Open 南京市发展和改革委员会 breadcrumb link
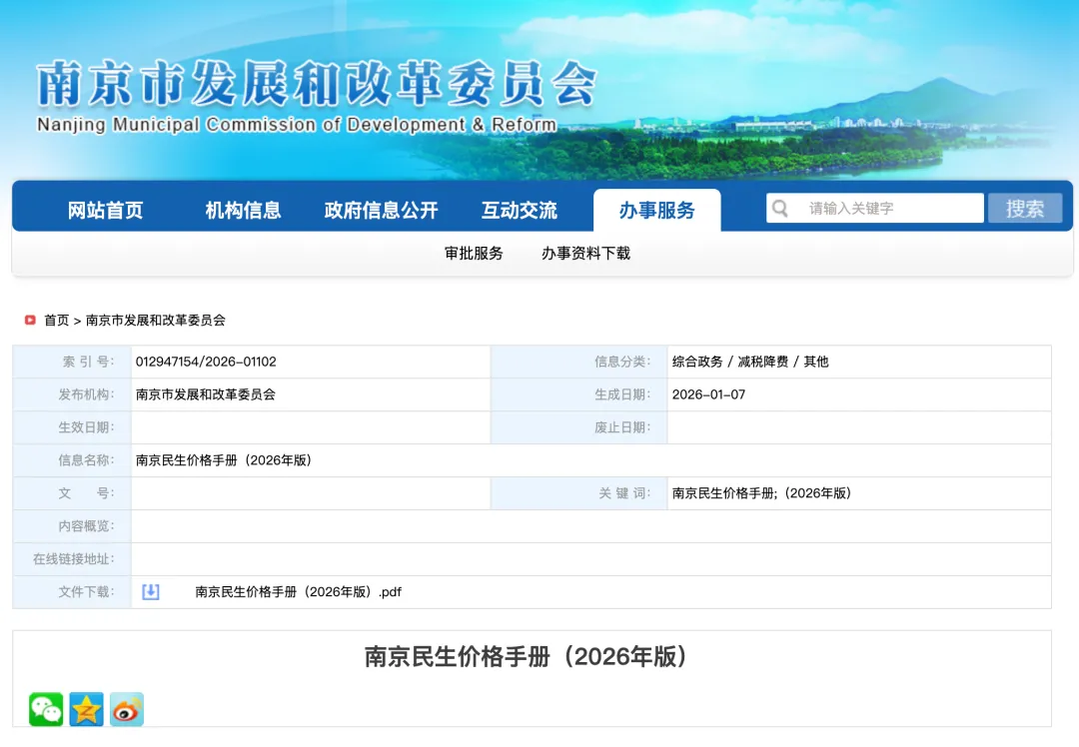This screenshot has width=1079, height=747. 156,320
